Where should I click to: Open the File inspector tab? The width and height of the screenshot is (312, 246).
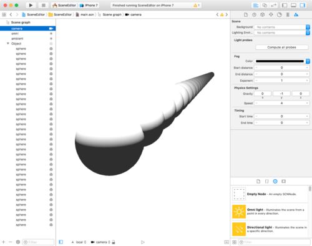click(x=246, y=14)
